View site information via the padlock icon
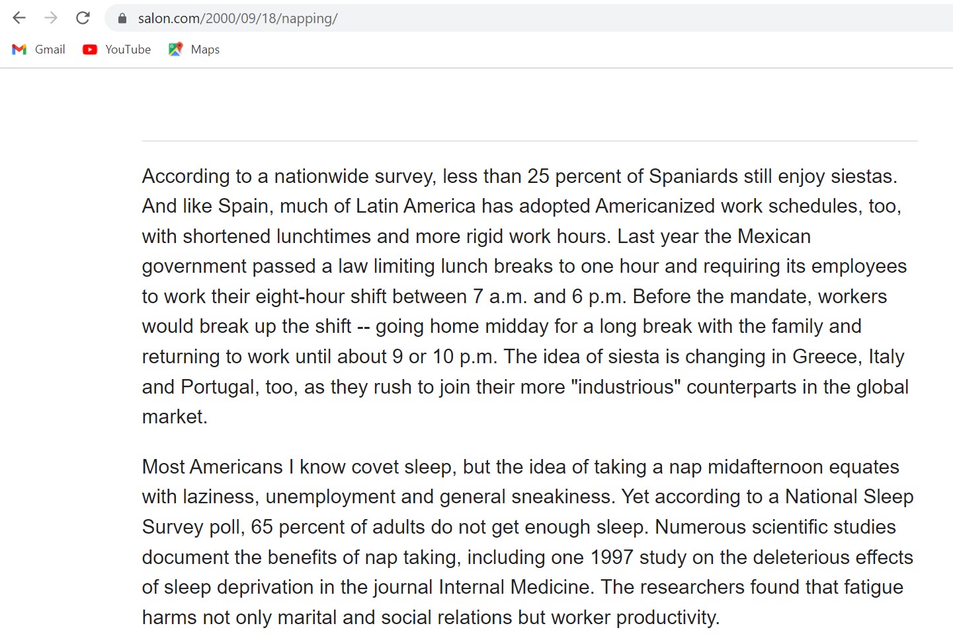 (x=122, y=18)
